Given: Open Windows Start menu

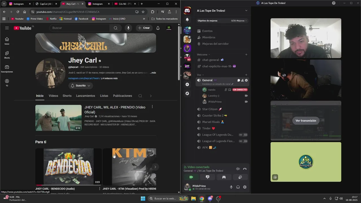Looking at the screenshot, I should pos(143,198).
